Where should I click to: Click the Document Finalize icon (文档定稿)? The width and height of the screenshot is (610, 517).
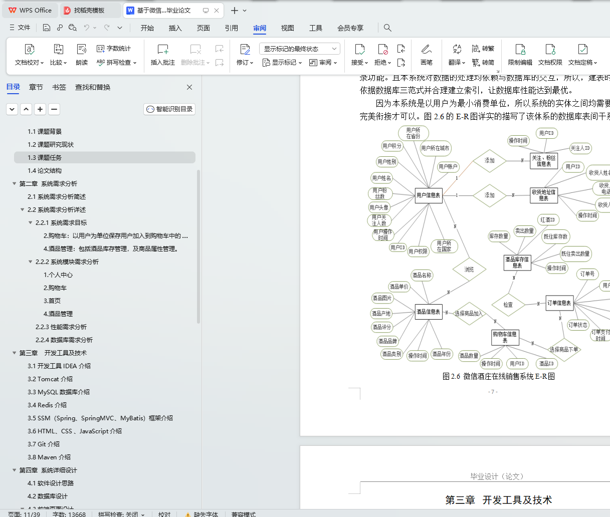(583, 49)
